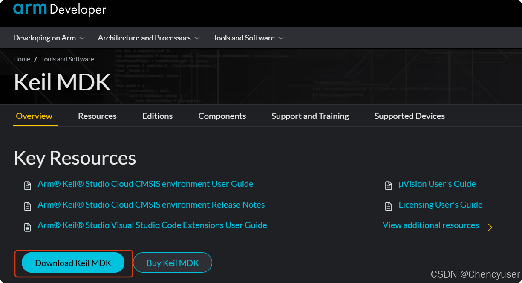
Task: Expand Architecture and Processors dropdown
Action: point(149,38)
